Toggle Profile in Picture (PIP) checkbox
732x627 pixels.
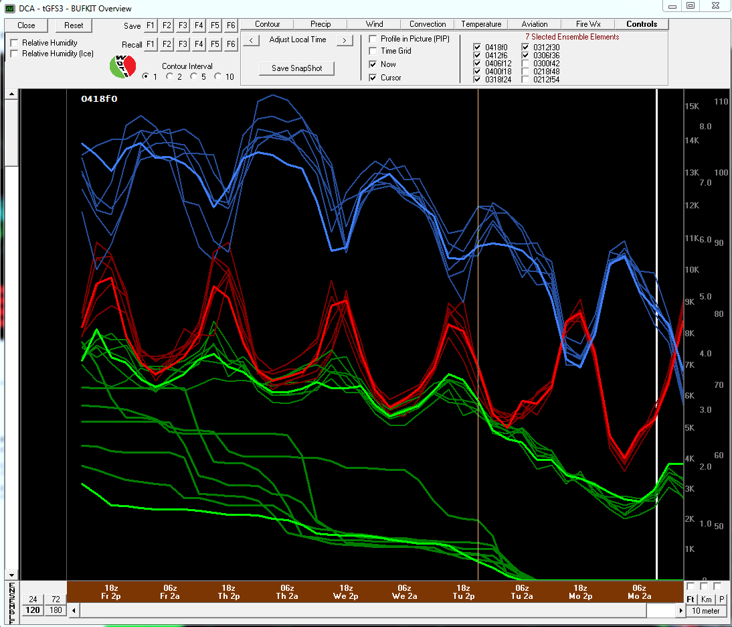click(373, 39)
